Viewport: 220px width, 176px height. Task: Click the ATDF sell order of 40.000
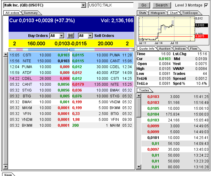[103, 72]
